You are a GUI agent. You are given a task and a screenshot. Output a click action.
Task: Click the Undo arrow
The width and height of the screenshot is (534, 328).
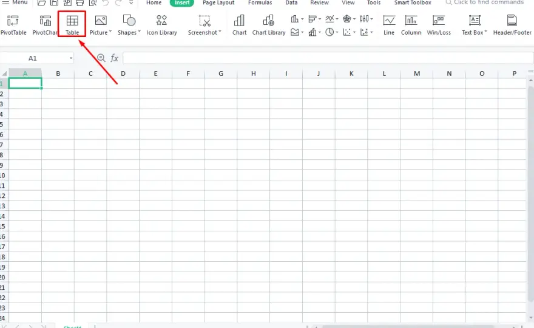coord(106,2)
